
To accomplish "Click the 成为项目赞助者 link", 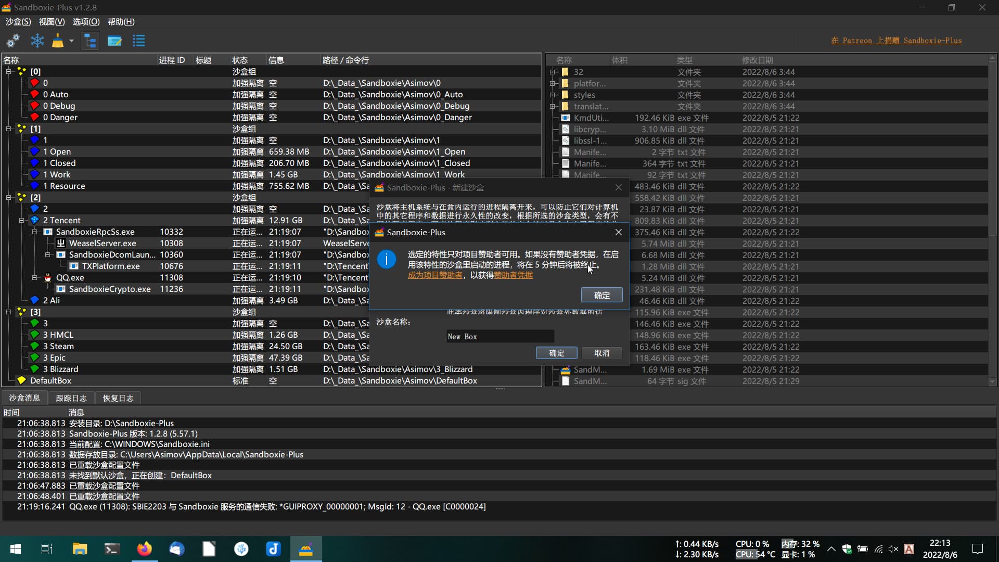I will (435, 275).
